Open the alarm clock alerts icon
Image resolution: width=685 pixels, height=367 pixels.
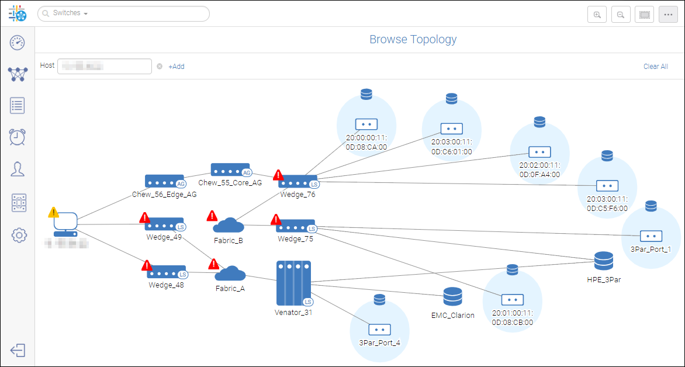[18, 137]
